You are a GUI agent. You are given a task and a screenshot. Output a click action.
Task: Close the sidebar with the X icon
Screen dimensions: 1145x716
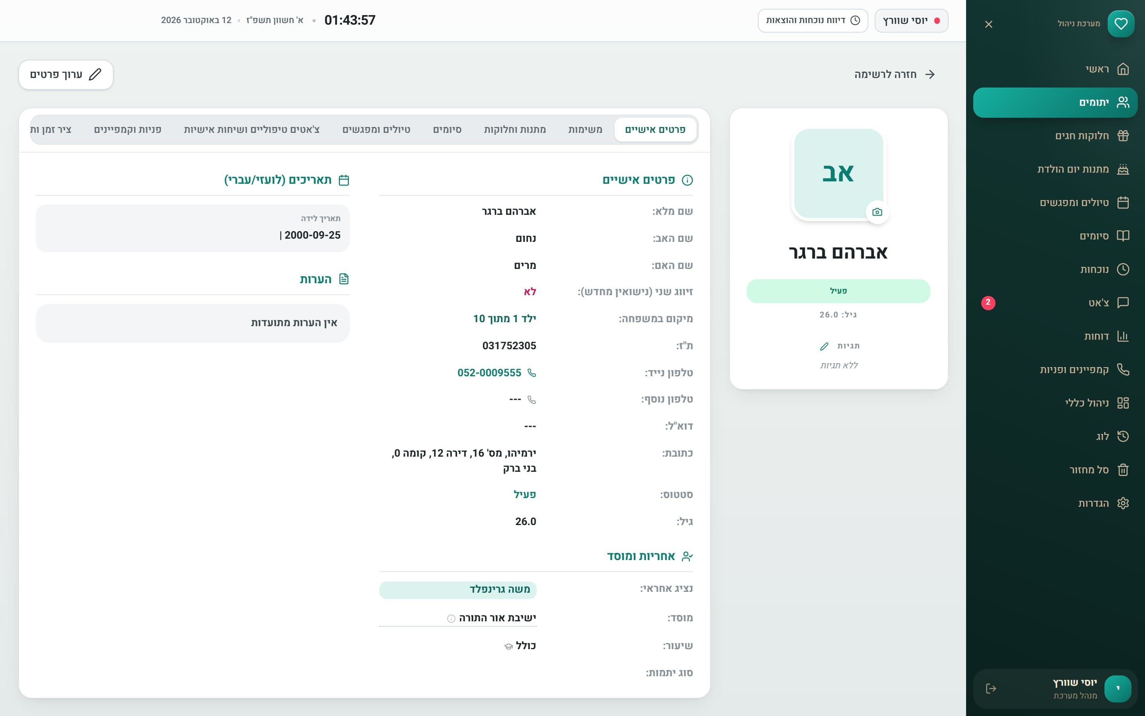[988, 24]
